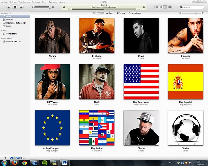Switch to Cover Flow view

(169, 7)
